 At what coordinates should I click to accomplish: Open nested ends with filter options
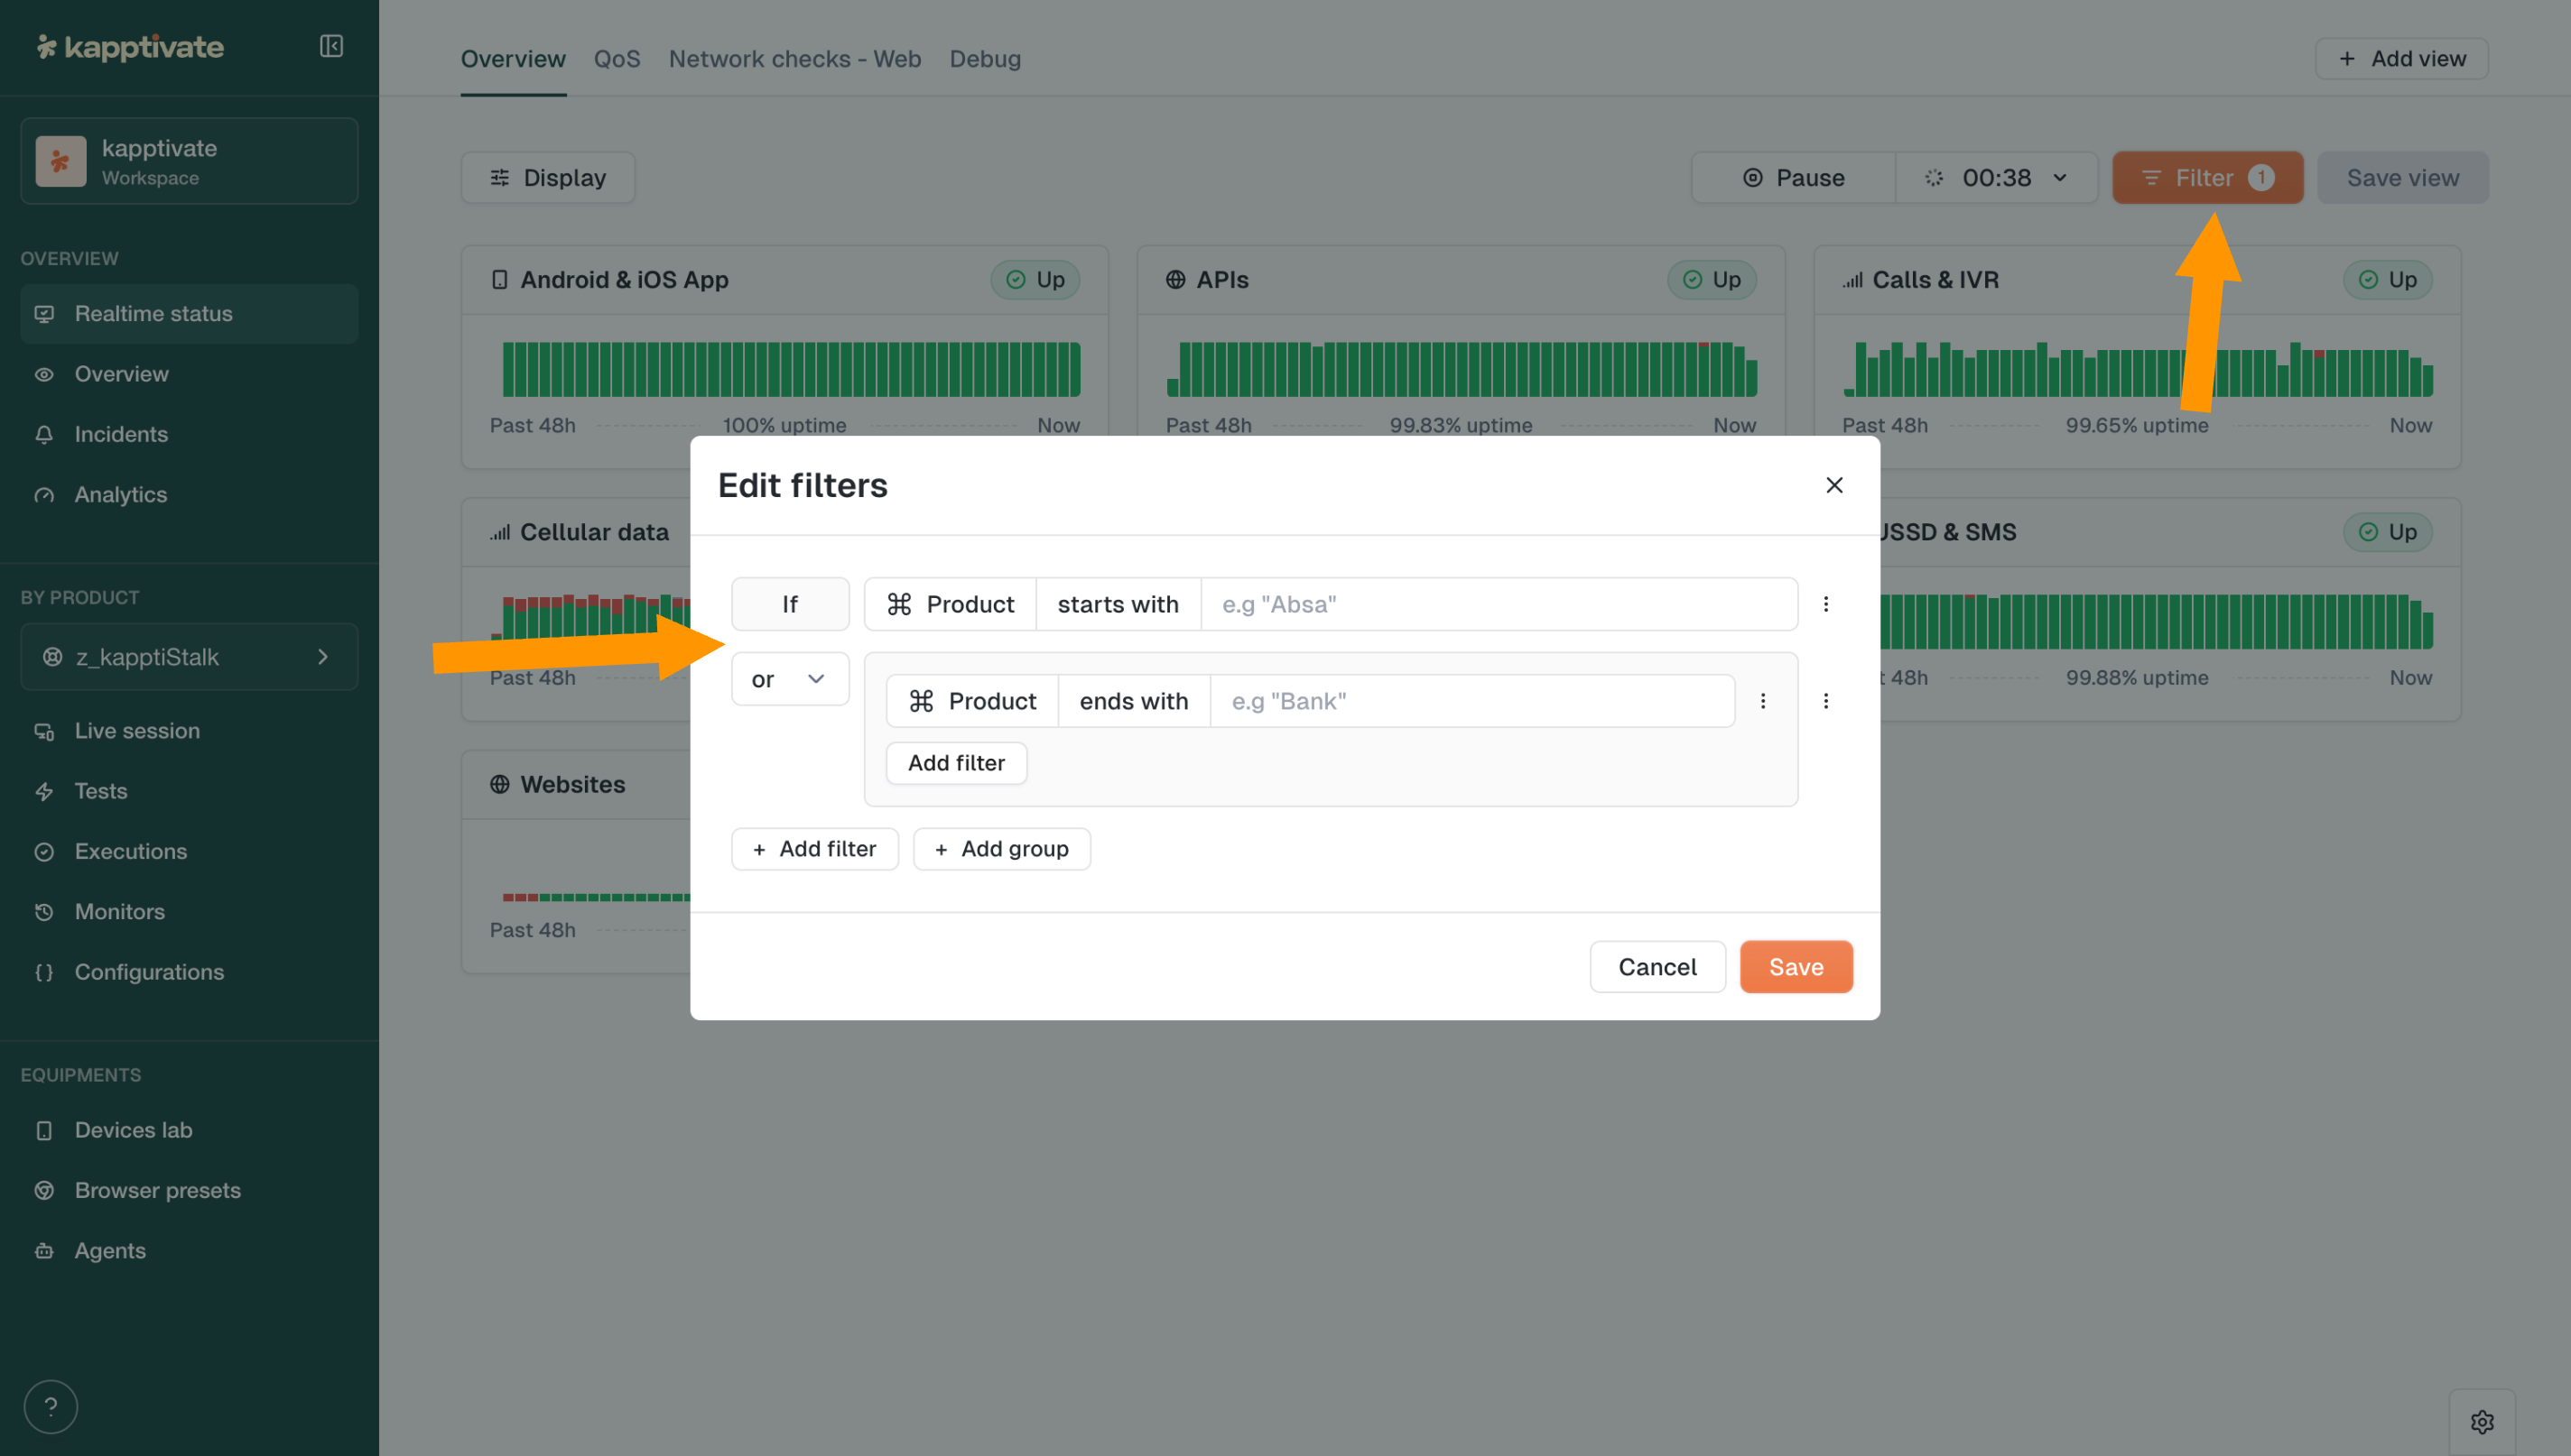[1763, 701]
